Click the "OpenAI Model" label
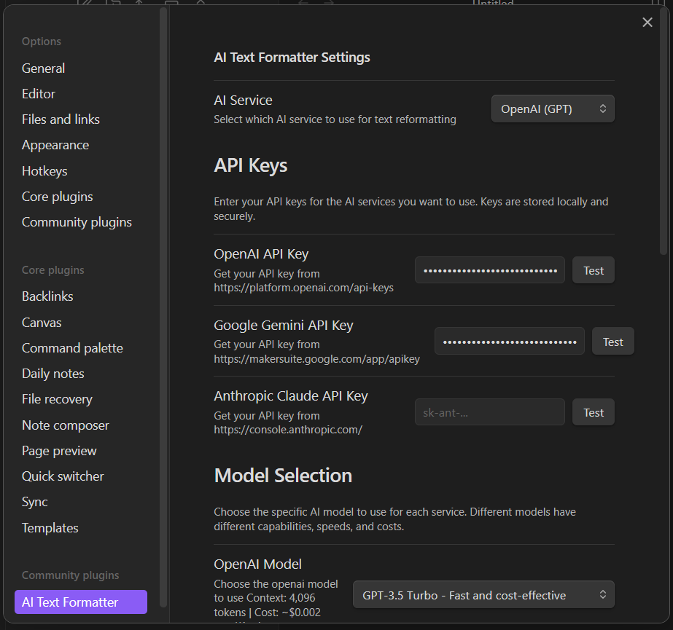Image resolution: width=673 pixels, height=630 pixels. pos(257,564)
